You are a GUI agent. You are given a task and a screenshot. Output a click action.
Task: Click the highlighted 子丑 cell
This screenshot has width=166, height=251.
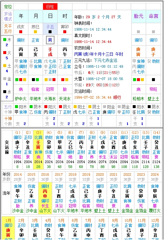point(50,29)
